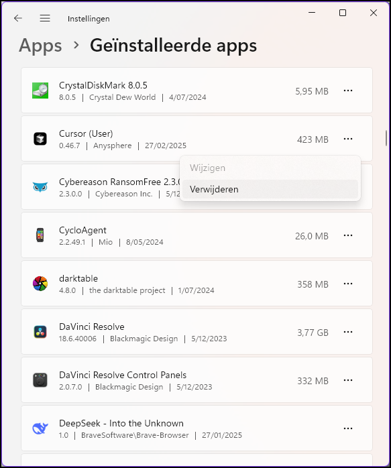
Task: Open the hamburger navigation menu
Action: tap(45, 18)
